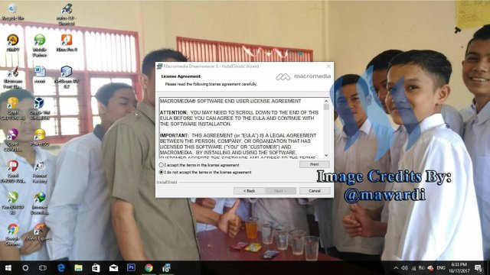Click the volume speaker tray icon
The image size is (490, 275).
tap(405, 268)
